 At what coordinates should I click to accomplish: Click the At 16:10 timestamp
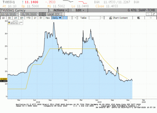(x=9, y=6)
